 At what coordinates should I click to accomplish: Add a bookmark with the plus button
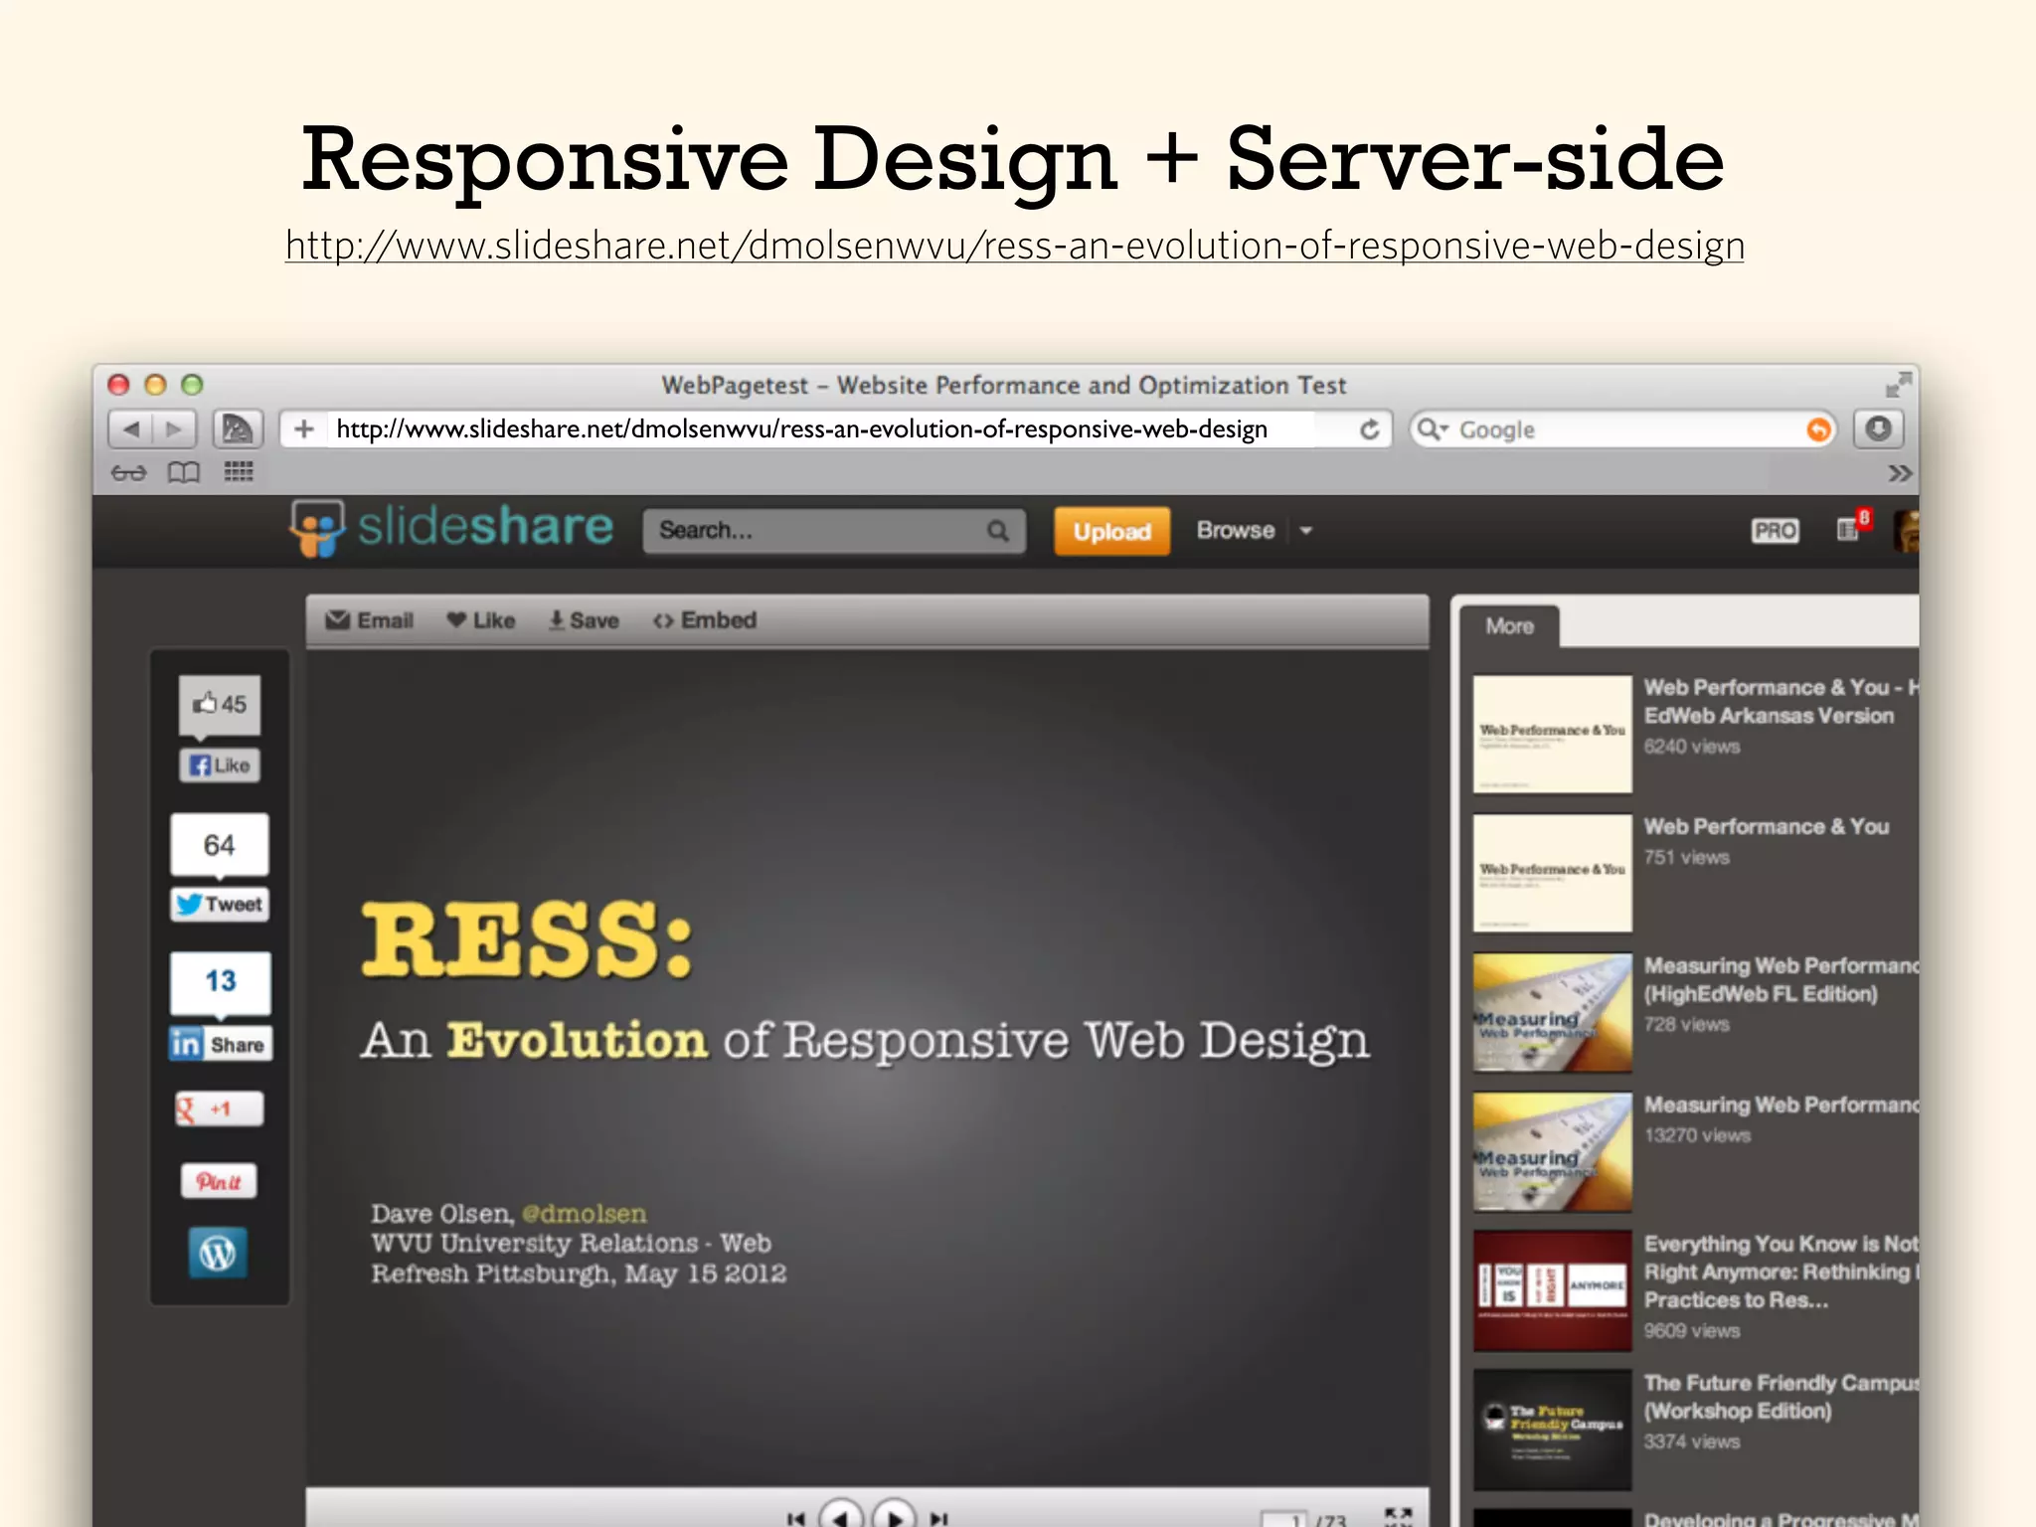click(x=304, y=428)
